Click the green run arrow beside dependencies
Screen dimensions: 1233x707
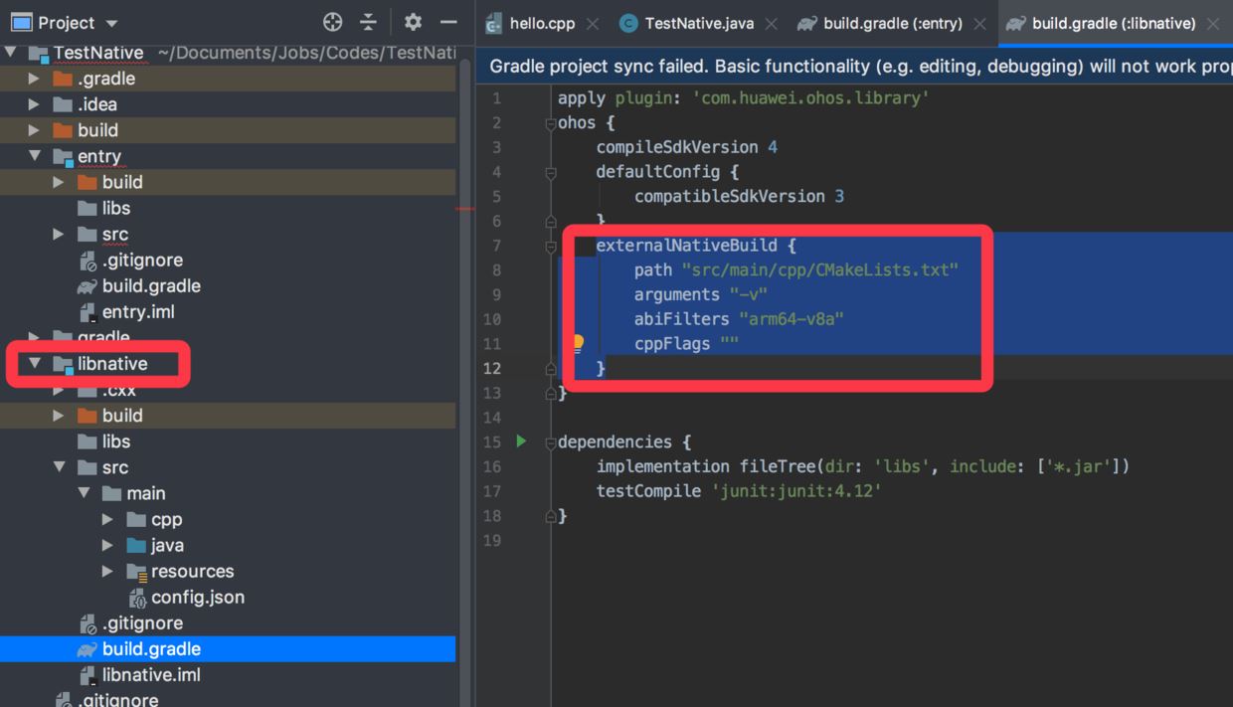[x=520, y=441]
